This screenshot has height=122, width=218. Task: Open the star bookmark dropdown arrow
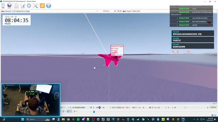[76, 111]
